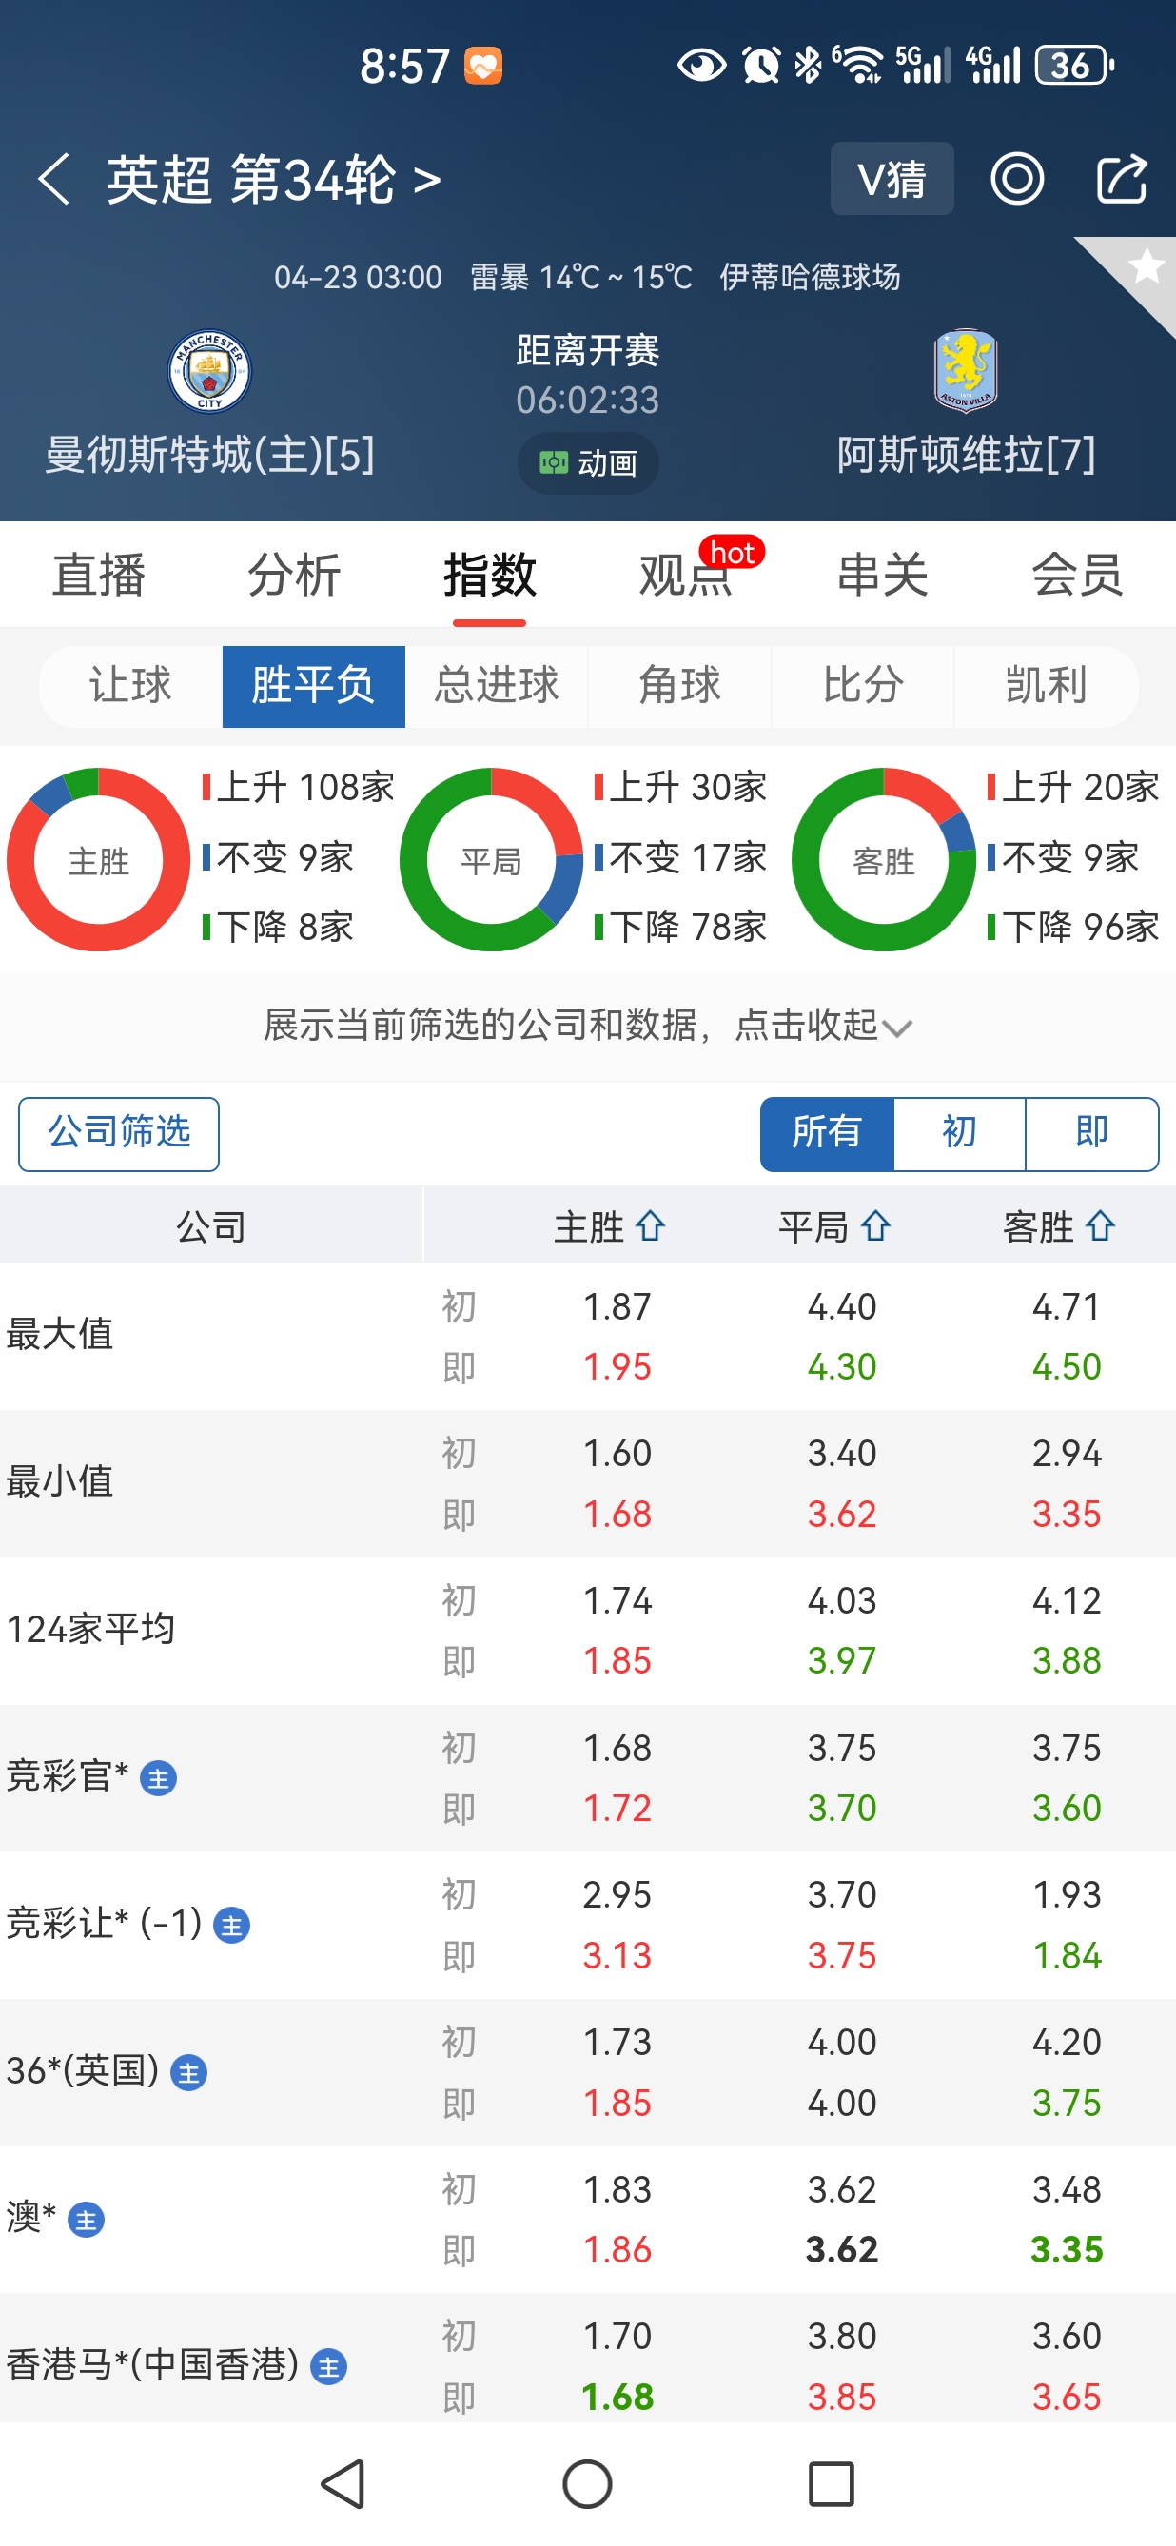Switch to 观点 tab

click(686, 576)
